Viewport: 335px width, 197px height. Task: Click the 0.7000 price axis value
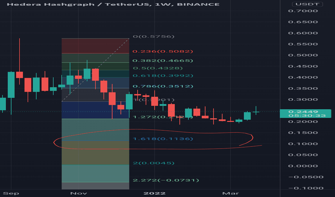tap(303, 11)
